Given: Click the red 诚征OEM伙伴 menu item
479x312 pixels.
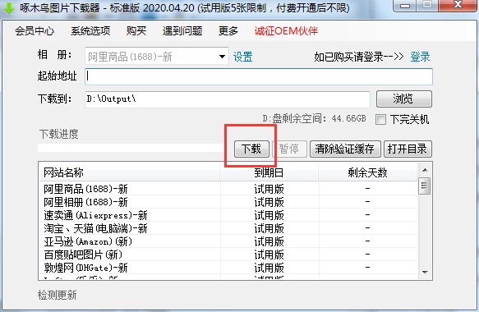Looking at the screenshot, I should point(286,31).
